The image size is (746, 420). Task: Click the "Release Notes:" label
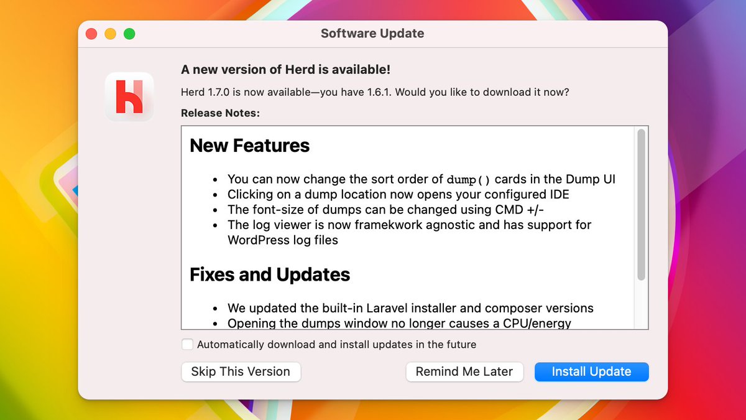click(220, 113)
